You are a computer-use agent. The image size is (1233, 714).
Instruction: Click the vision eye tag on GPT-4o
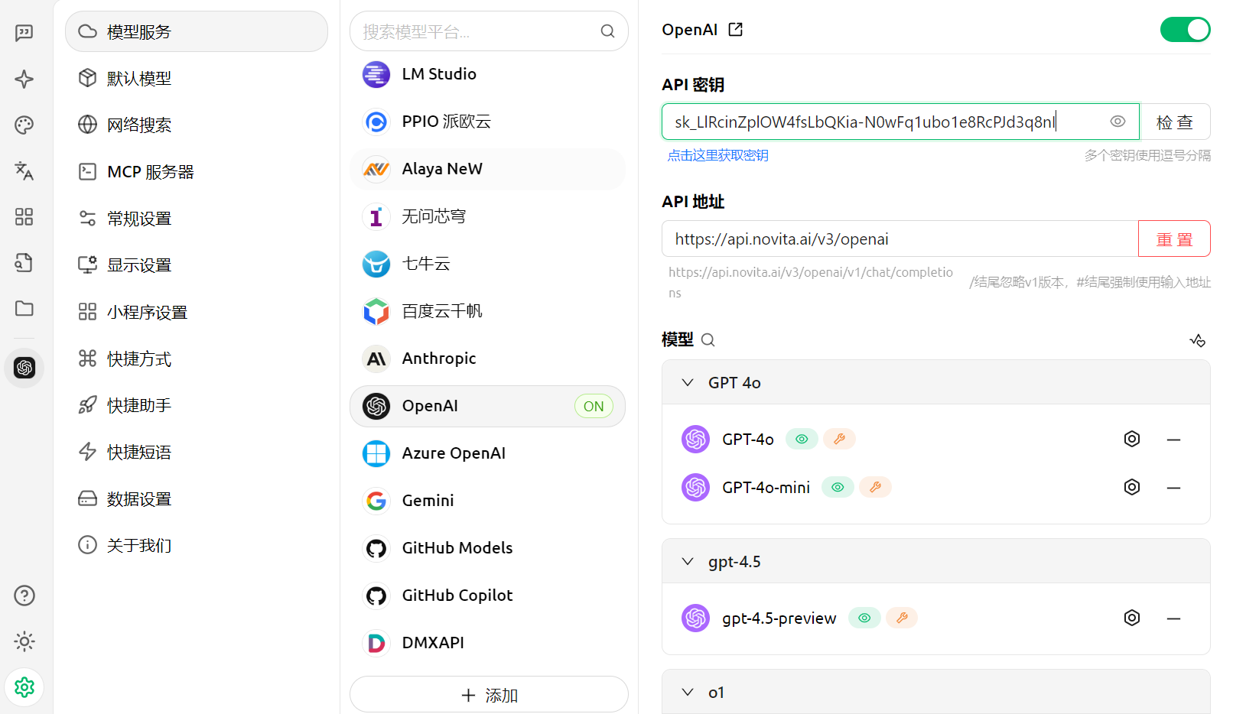(802, 439)
